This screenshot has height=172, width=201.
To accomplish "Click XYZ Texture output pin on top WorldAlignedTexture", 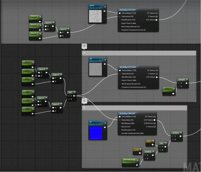I will click(156, 20).
